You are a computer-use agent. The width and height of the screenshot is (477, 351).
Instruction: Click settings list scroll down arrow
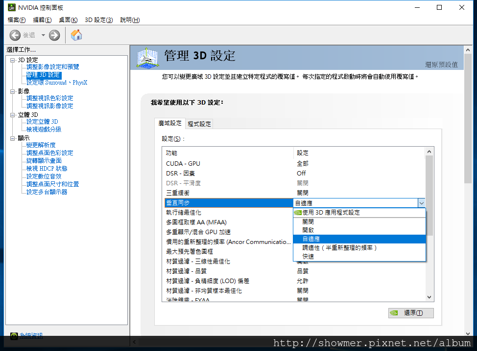[x=429, y=297]
